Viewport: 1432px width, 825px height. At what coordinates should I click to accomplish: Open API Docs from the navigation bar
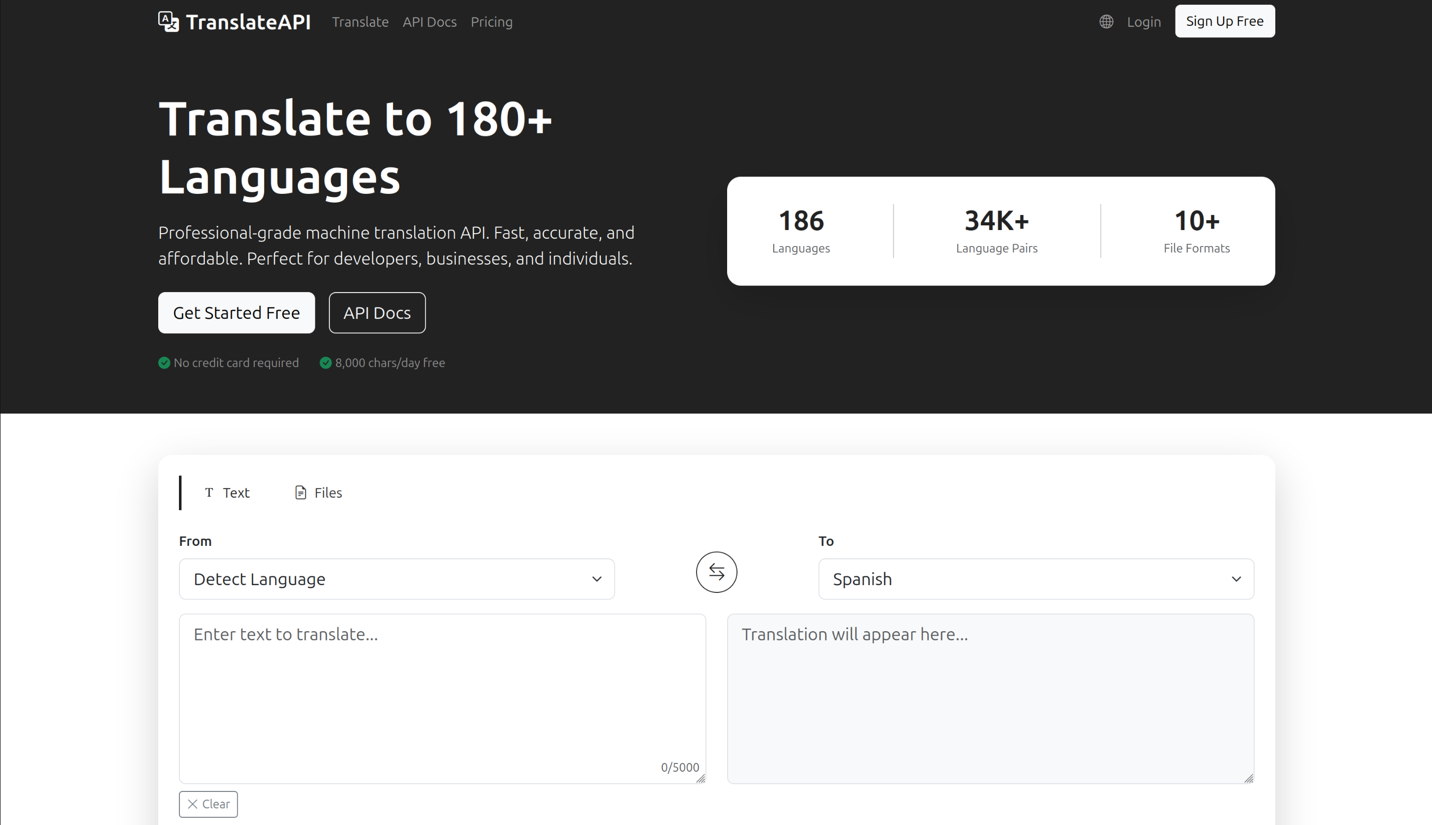click(429, 22)
